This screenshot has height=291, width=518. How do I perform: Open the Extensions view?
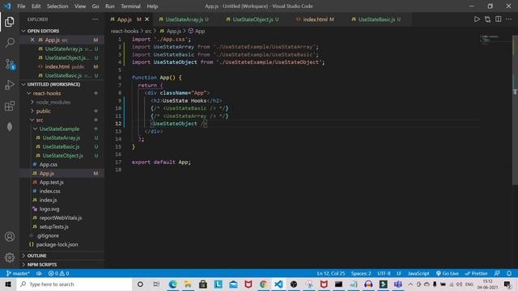pos(10,106)
